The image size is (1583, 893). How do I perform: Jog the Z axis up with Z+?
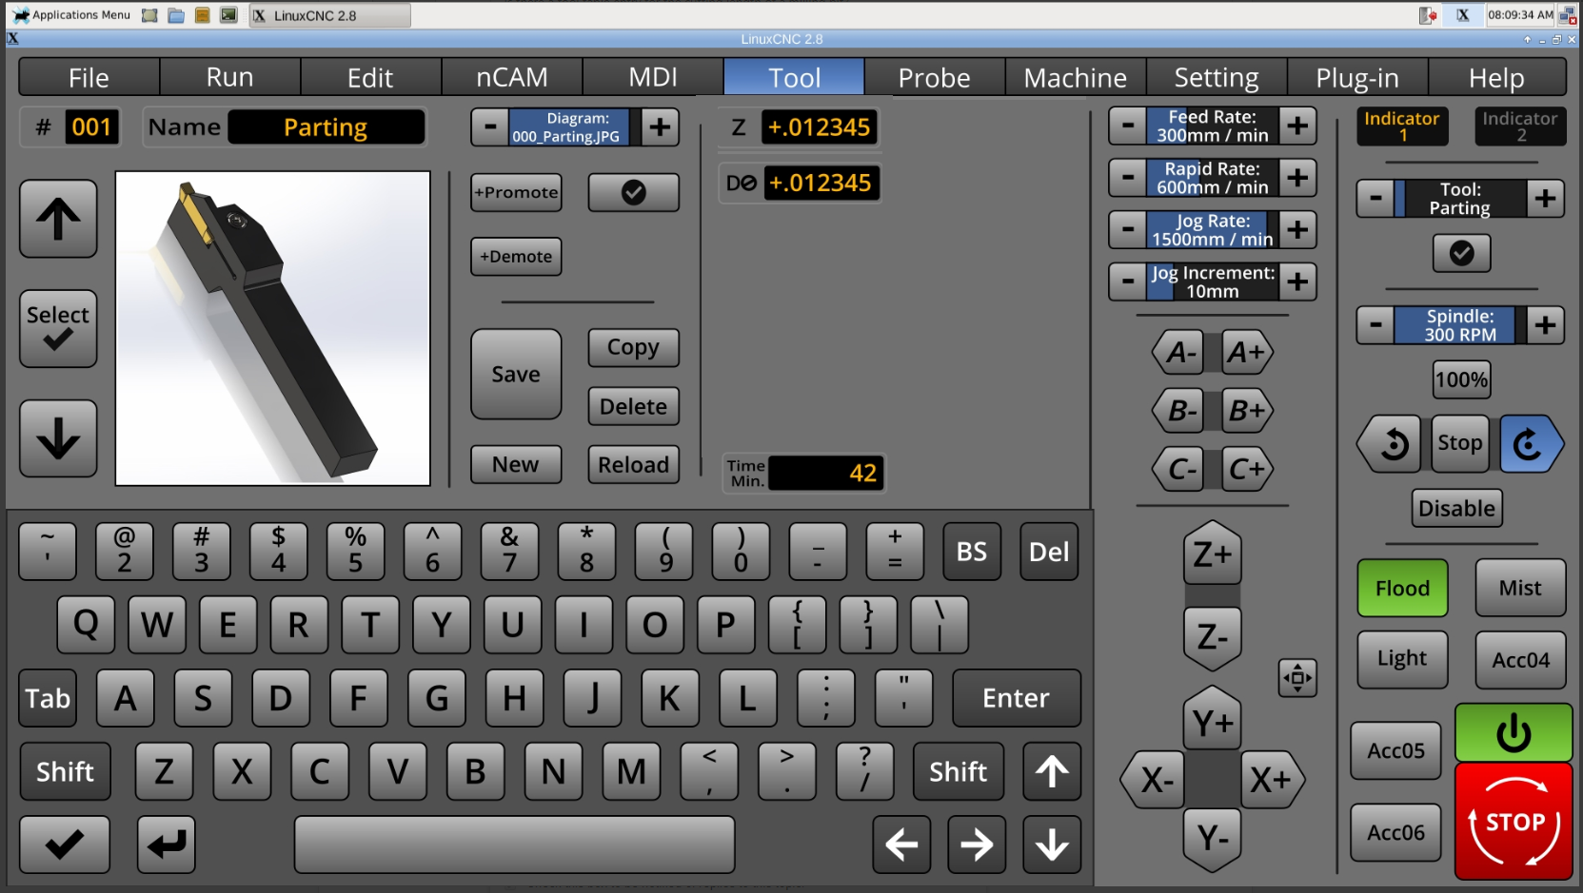coord(1212,553)
